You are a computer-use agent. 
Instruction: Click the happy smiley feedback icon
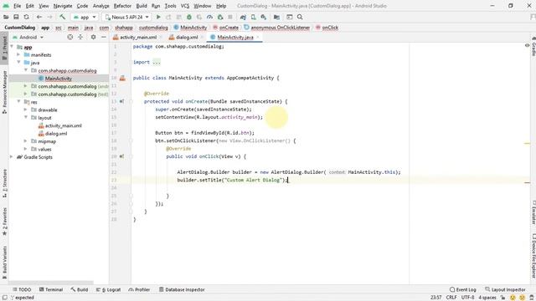513,298
